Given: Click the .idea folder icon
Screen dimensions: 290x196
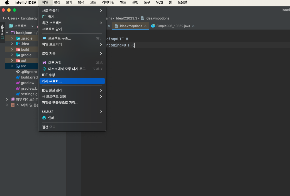Looking at the screenshot, I should tap(18, 44).
